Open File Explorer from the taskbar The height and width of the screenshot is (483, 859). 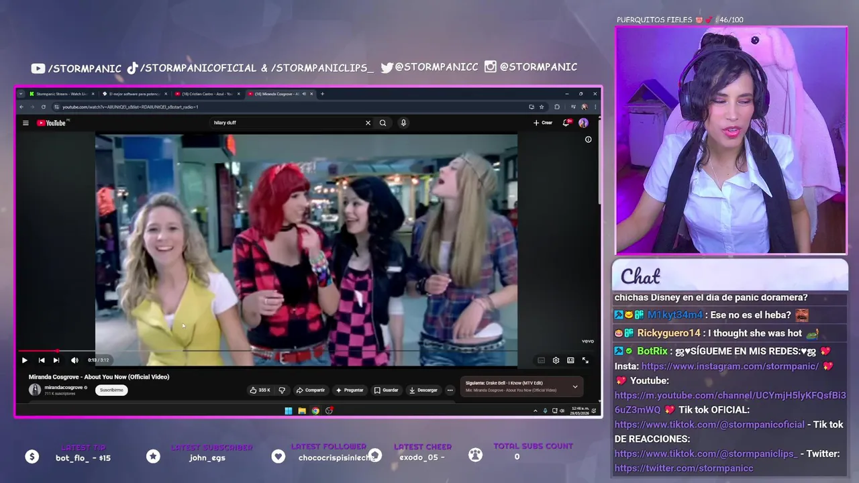(x=302, y=411)
